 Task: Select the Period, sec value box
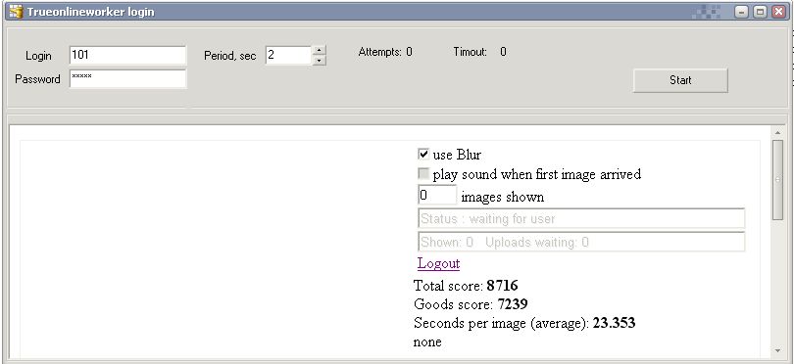288,55
